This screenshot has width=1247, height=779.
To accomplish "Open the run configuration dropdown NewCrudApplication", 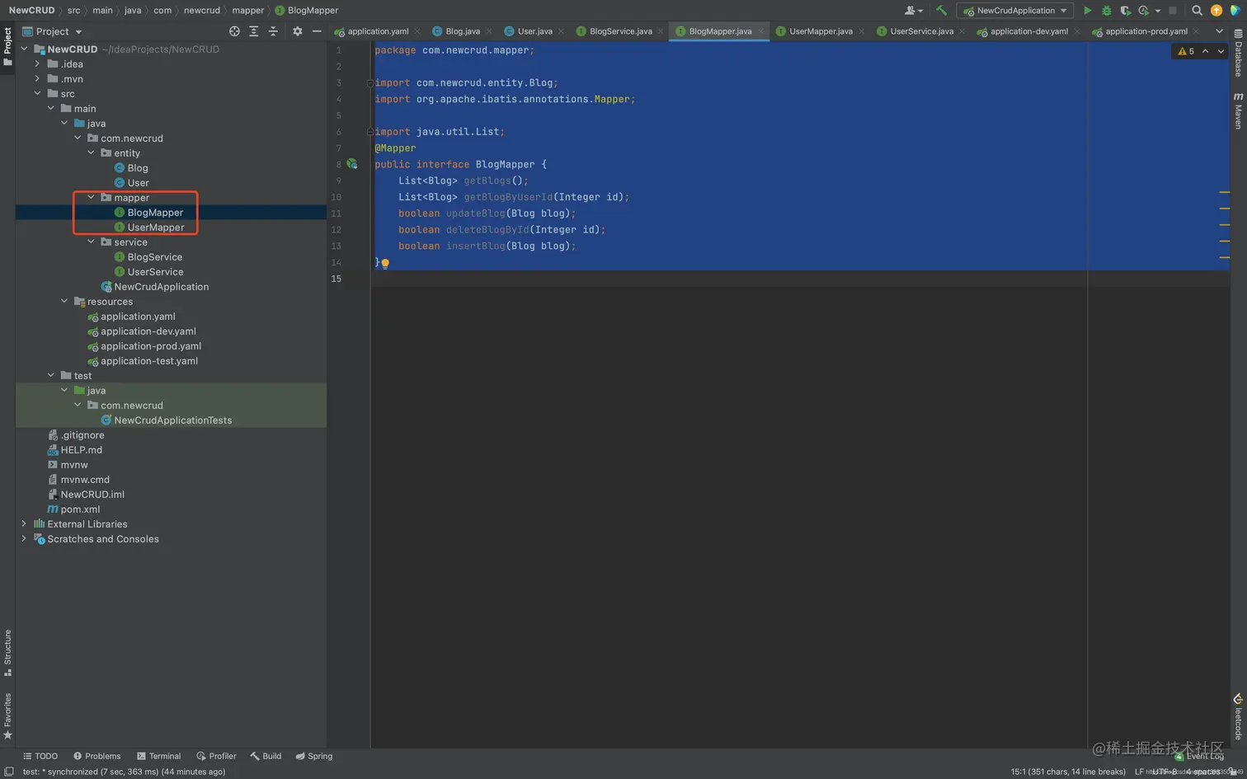I will 1015,11.
